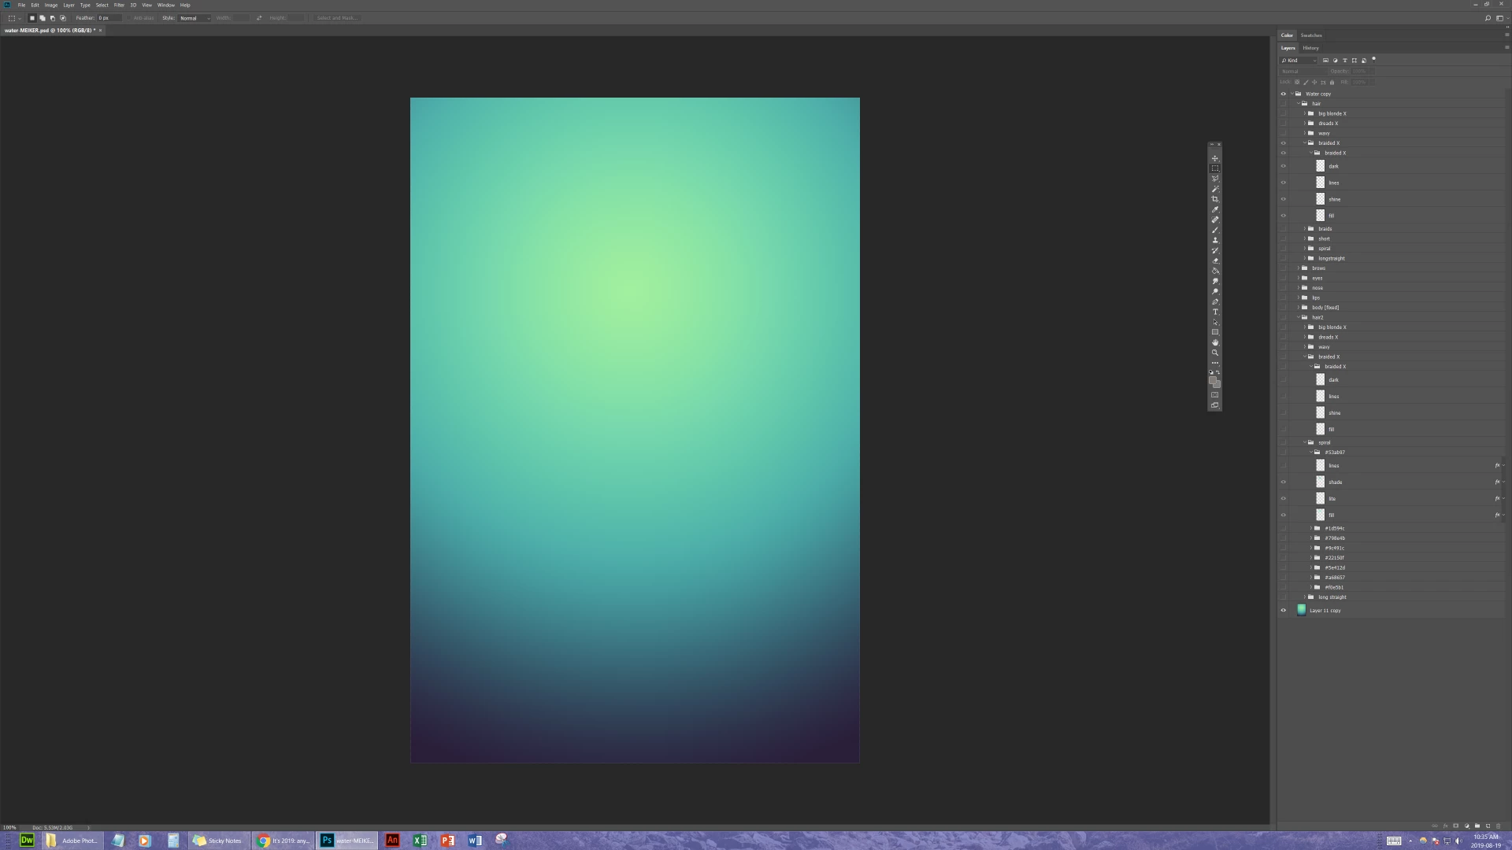1512x850 pixels.
Task: Select the Hand tool
Action: pyautogui.click(x=1215, y=342)
